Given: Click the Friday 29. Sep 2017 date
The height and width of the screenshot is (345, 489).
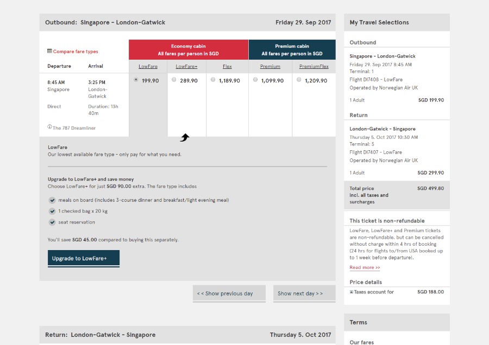Looking at the screenshot, I should point(303,22).
